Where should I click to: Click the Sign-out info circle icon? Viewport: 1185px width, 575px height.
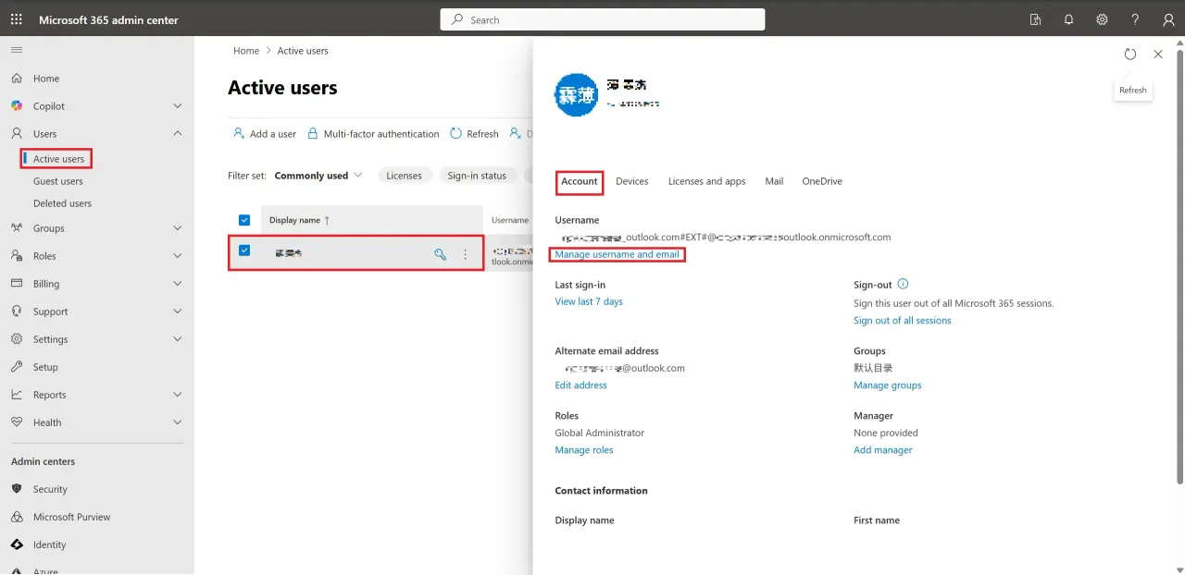904,285
